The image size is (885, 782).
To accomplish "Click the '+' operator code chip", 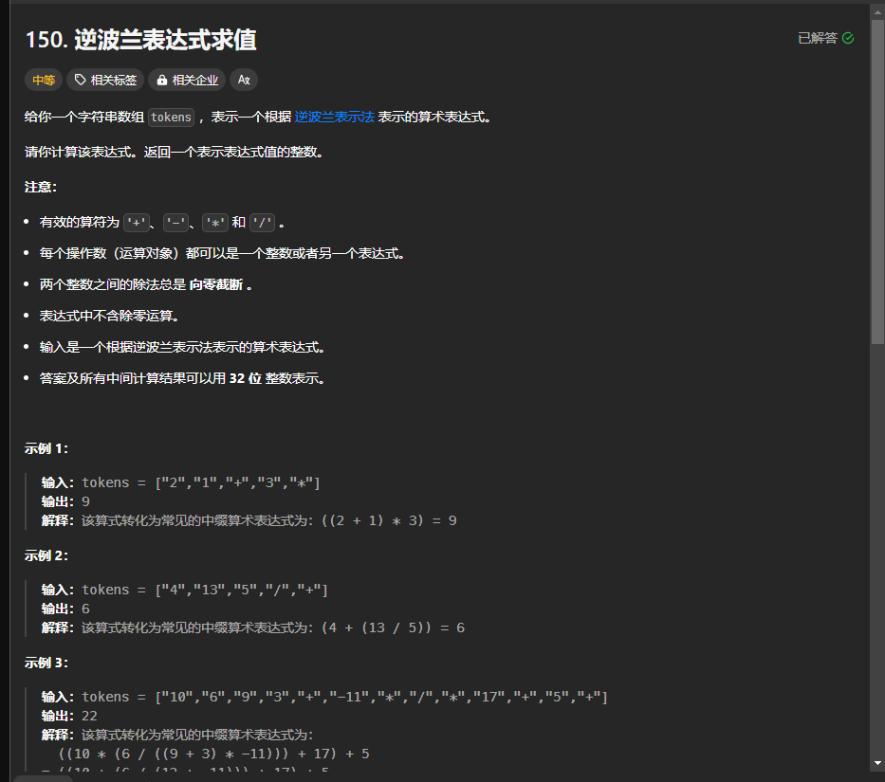I will [136, 223].
